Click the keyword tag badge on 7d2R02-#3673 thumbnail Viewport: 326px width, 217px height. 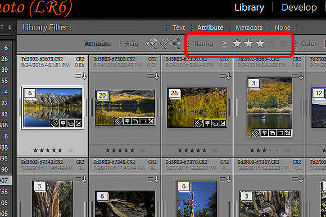point(55,123)
